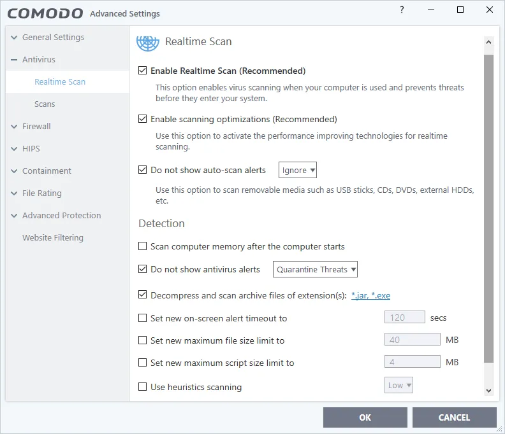
Task: Expand the General Settings section
Action: (14, 38)
